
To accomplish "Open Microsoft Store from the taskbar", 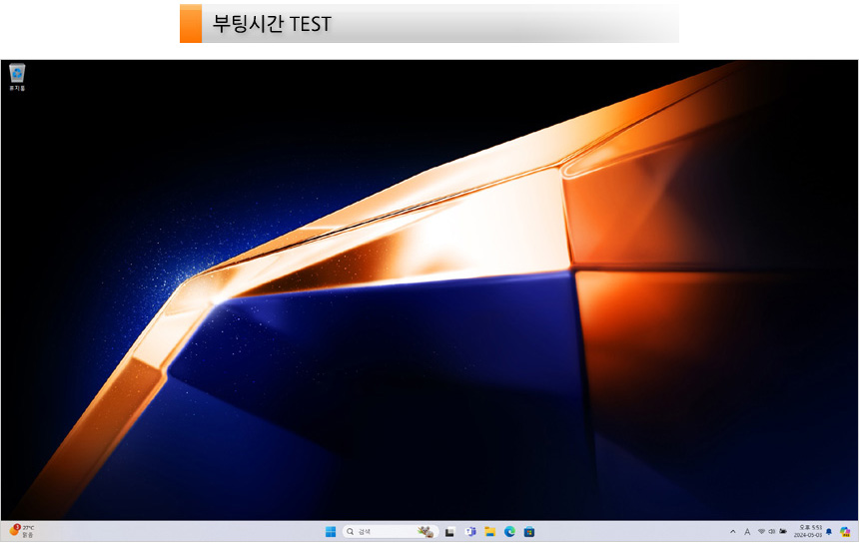I will click(x=529, y=532).
